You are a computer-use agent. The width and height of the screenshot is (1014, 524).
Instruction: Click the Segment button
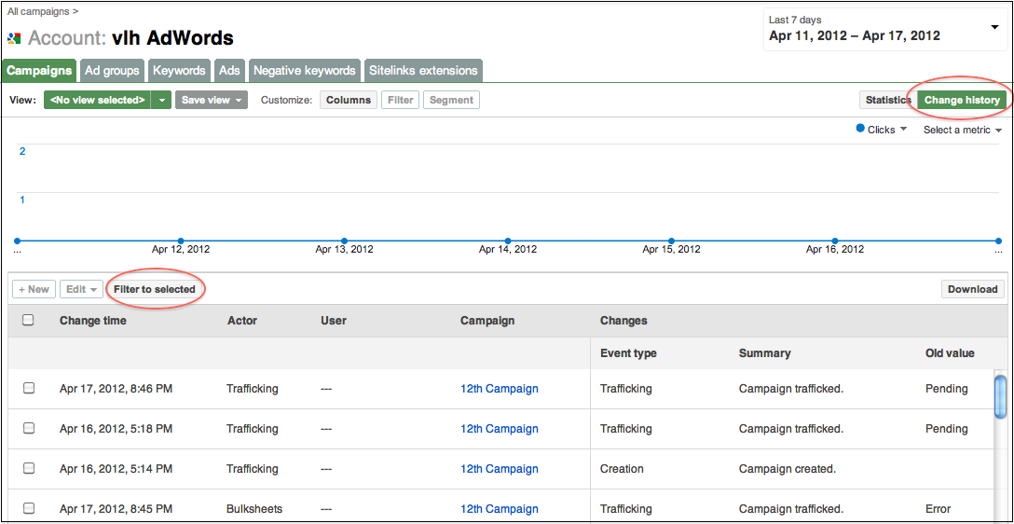click(x=451, y=101)
